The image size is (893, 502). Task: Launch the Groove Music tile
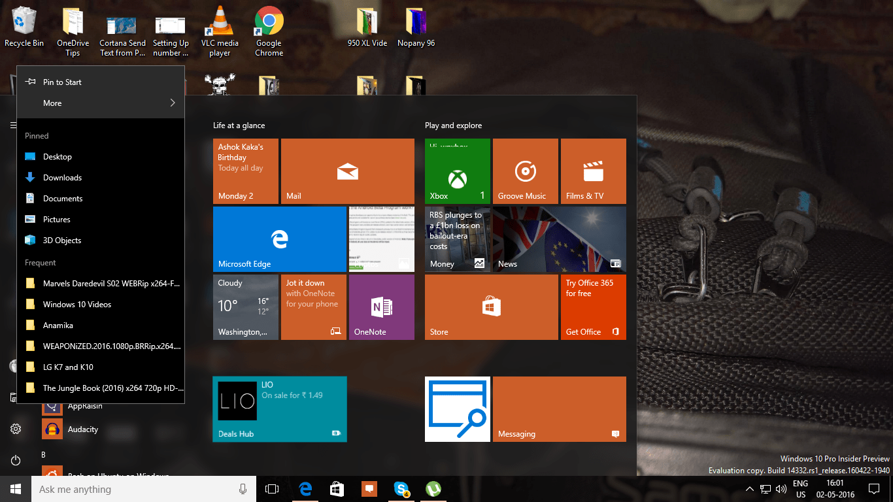pyautogui.click(x=526, y=171)
